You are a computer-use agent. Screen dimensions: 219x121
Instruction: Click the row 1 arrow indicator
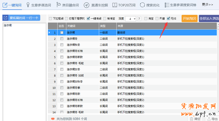pos(49,33)
